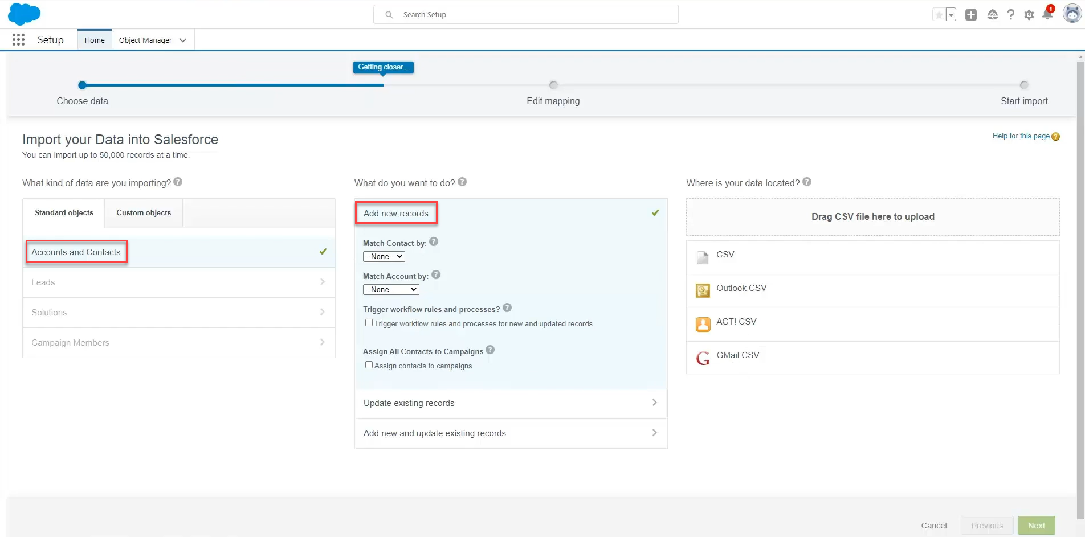
Task: Click the Drag CSV file upload area
Action: pyautogui.click(x=872, y=217)
